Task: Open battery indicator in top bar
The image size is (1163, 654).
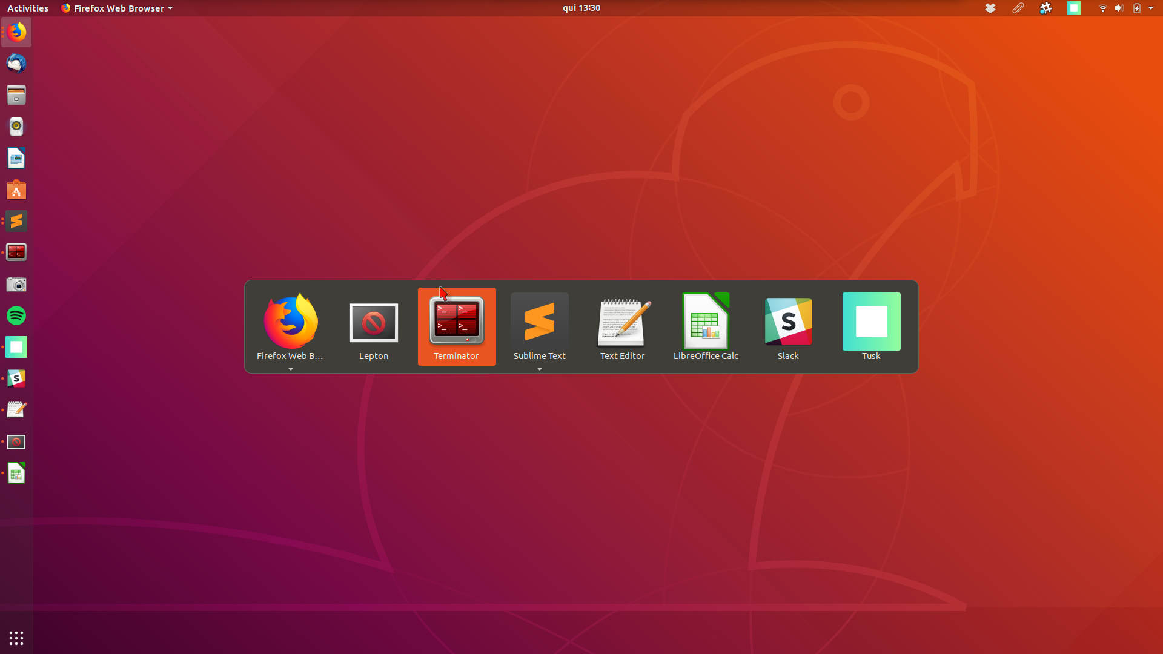Action: (x=1137, y=8)
